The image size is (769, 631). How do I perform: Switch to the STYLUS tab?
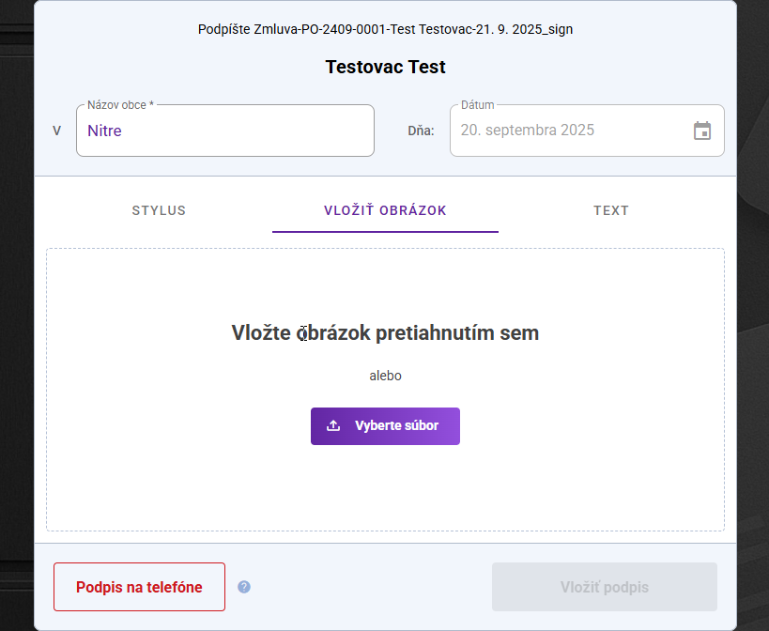159,210
